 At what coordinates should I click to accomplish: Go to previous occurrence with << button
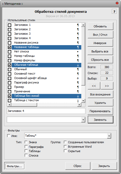coord(94,86)
